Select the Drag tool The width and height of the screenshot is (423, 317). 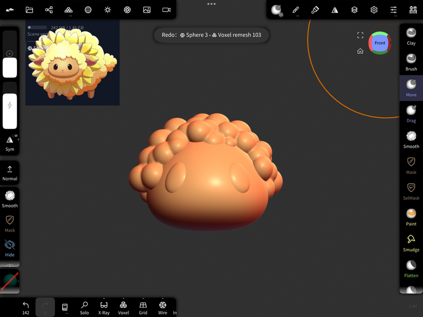pos(411,114)
